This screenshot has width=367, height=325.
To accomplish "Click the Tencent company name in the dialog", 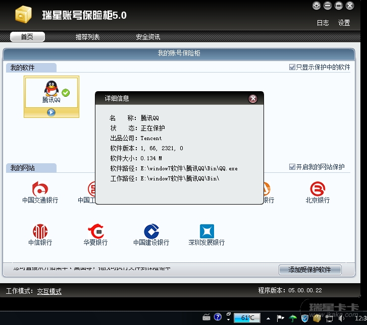I will 151,139.
